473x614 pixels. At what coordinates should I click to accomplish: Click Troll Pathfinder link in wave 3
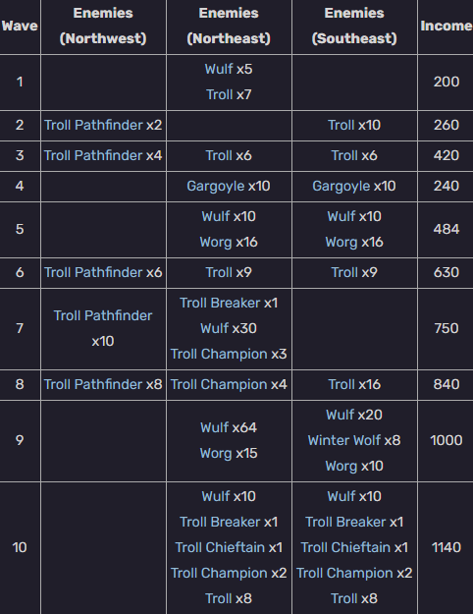[x=93, y=156]
